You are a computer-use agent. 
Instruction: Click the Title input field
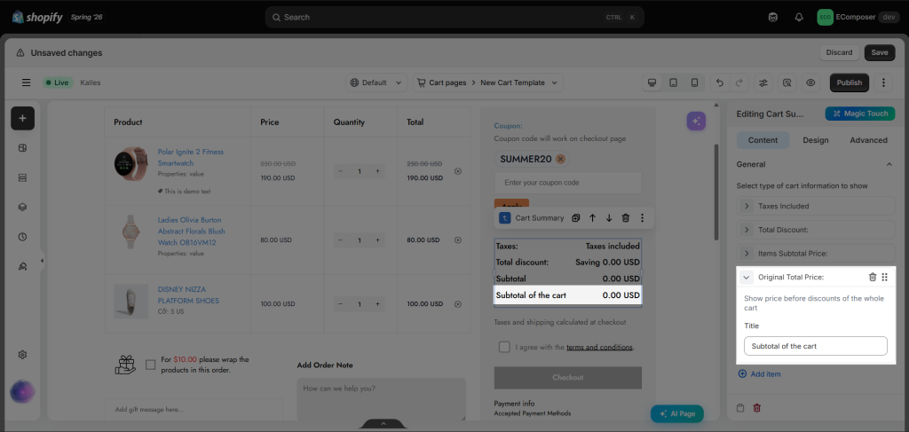coord(816,346)
